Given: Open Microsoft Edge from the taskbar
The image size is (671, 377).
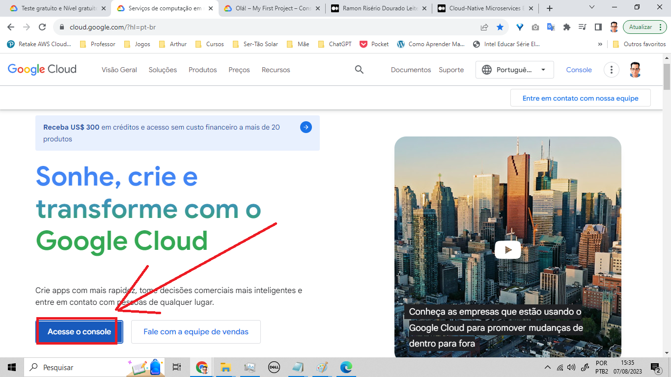Looking at the screenshot, I should pos(346,367).
